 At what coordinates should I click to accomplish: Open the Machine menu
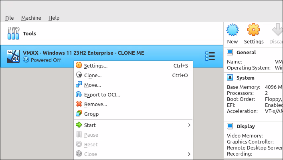(x=31, y=18)
